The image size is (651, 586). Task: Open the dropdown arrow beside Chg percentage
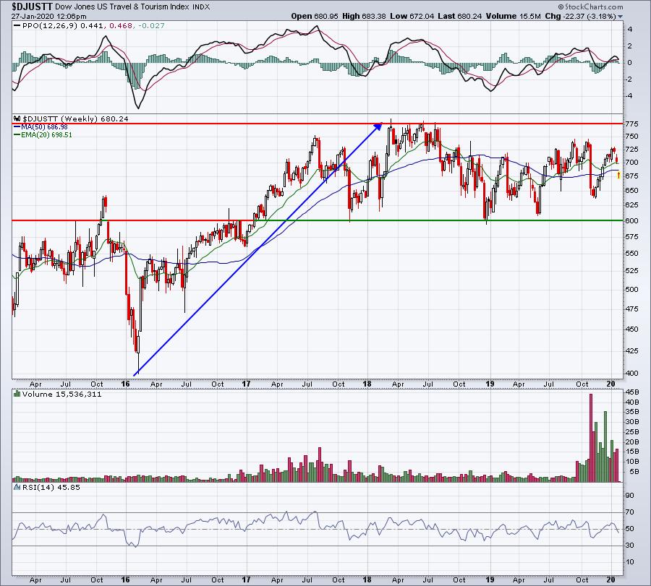coord(621,17)
